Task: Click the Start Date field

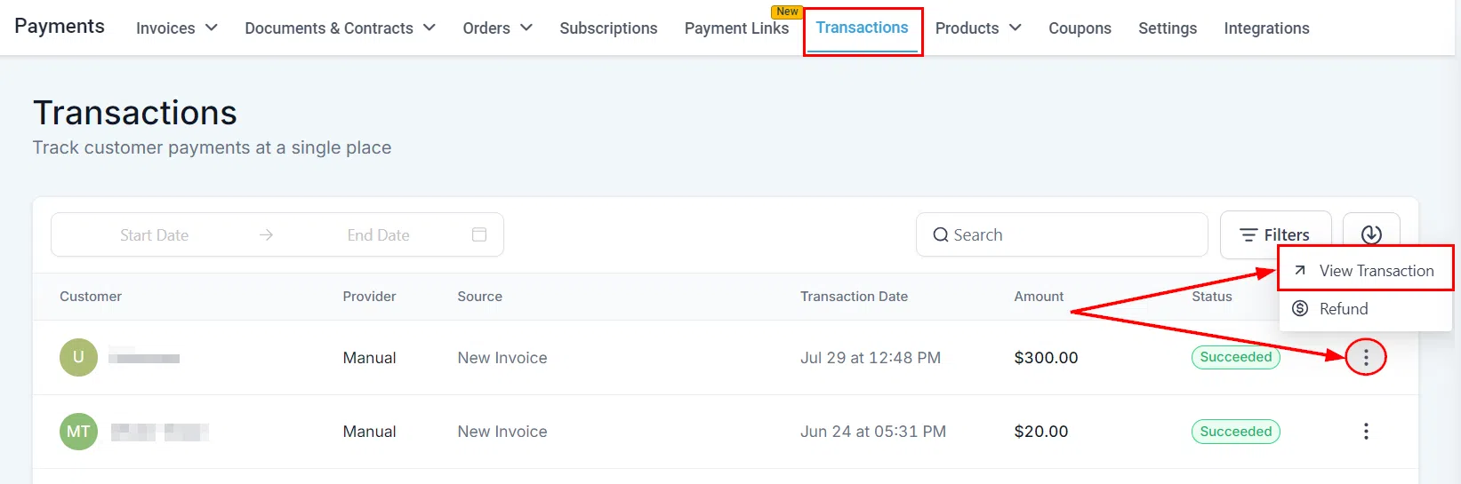Action: pos(155,235)
